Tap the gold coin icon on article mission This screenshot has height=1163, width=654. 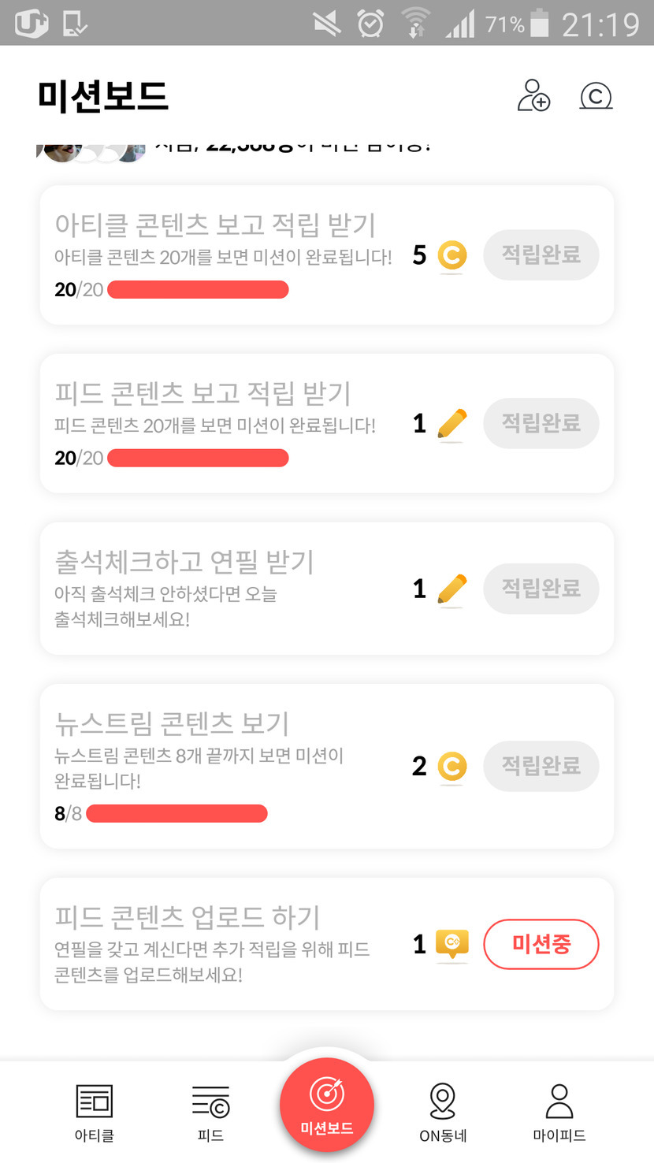[x=452, y=255]
